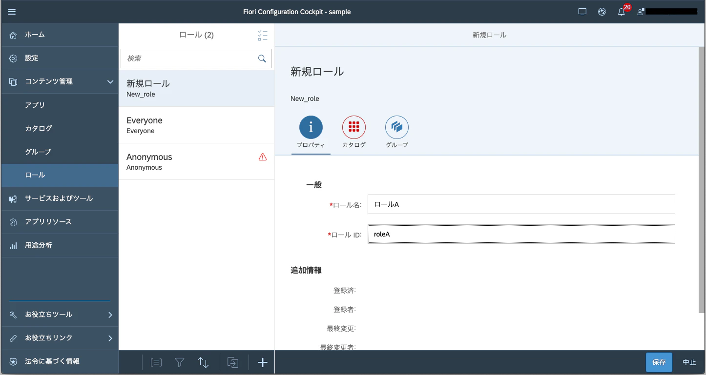Click the monitor icon in header

click(x=582, y=12)
